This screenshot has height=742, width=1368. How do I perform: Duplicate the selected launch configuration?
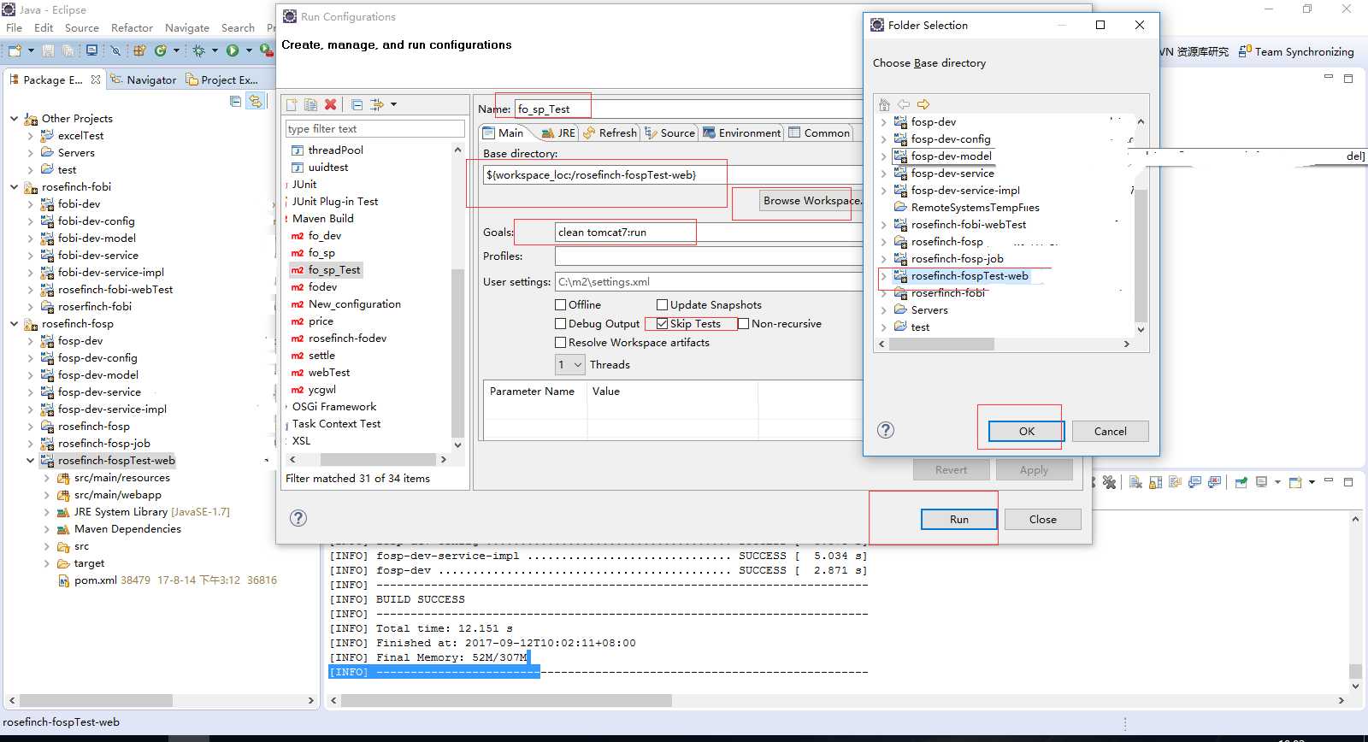pyautogui.click(x=310, y=104)
